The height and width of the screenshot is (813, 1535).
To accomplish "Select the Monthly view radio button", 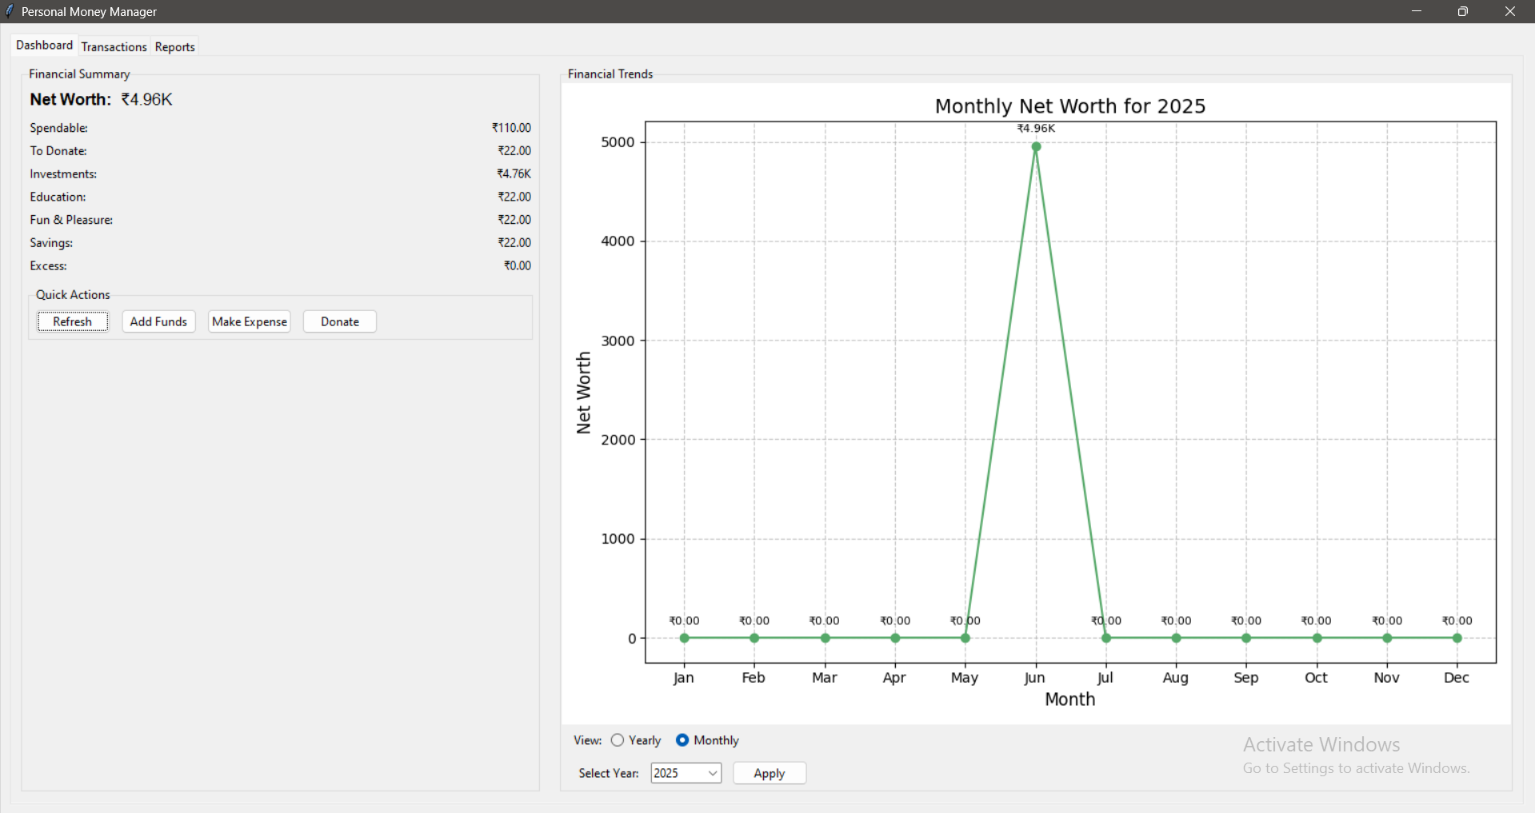I will 682,740.
